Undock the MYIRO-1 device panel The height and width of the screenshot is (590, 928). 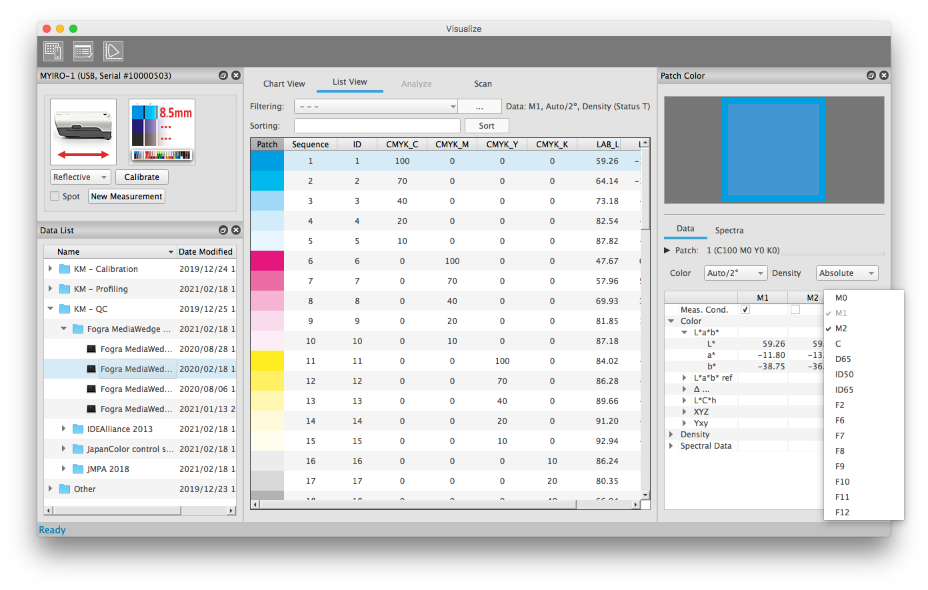(223, 75)
